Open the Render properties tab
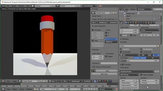Viewport: 163px width, 91px height. tap(126, 23)
